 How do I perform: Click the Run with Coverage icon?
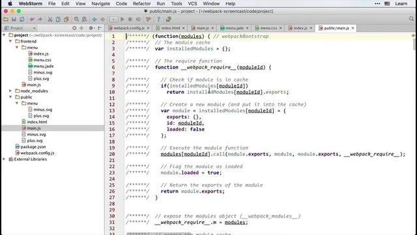138,20
